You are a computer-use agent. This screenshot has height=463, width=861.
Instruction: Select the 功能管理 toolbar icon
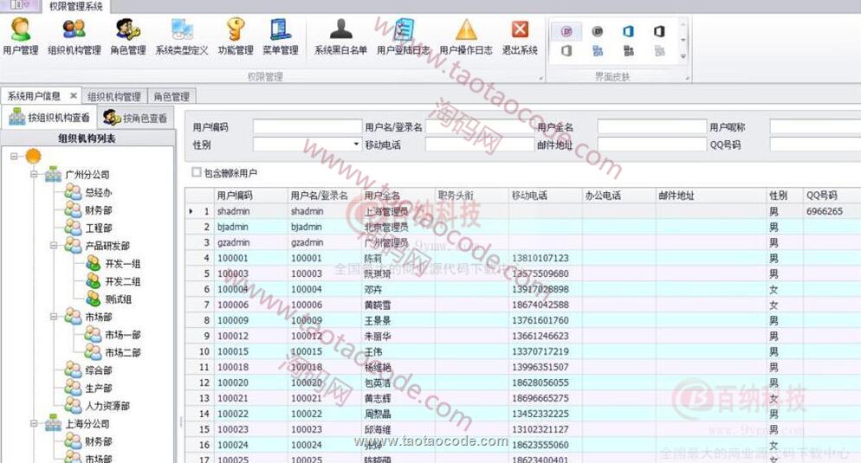point(236,36)
